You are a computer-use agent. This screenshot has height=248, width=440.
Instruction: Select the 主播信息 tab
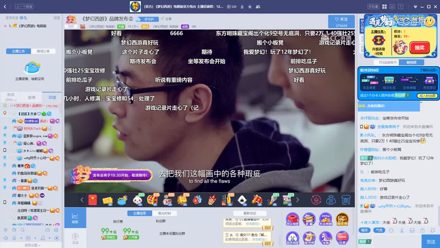140,213
